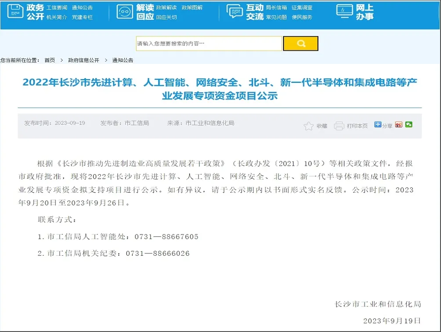Click the 解读回应 face icon
Screen dimensions: 441x332
(x=125, y=12)
